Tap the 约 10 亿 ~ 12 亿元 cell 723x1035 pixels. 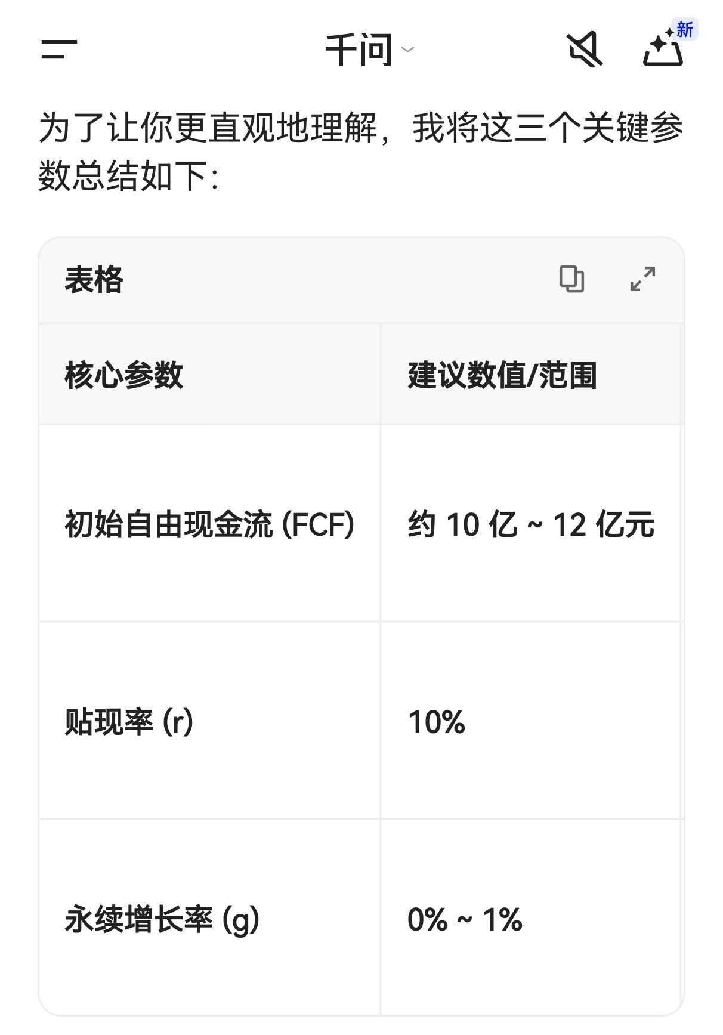tap(531, 524)
